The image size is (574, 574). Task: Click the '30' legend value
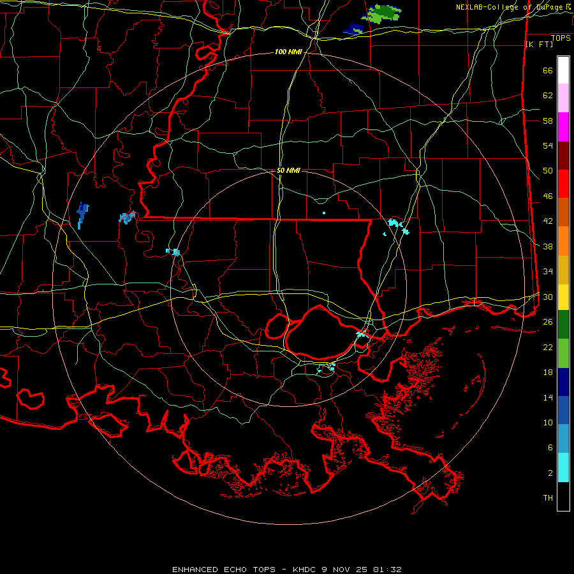coord(548,297)
